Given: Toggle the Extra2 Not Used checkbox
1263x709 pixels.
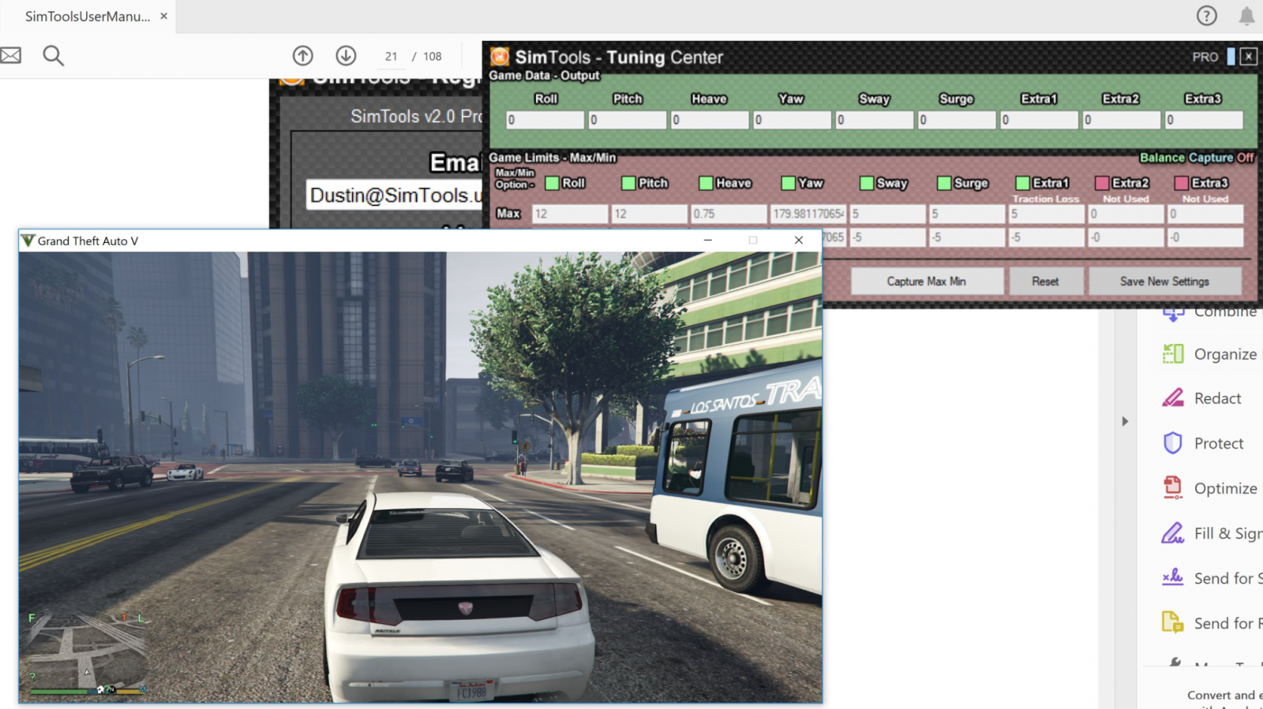Looking at the screenshot, I should click(x=1102, y=183).
